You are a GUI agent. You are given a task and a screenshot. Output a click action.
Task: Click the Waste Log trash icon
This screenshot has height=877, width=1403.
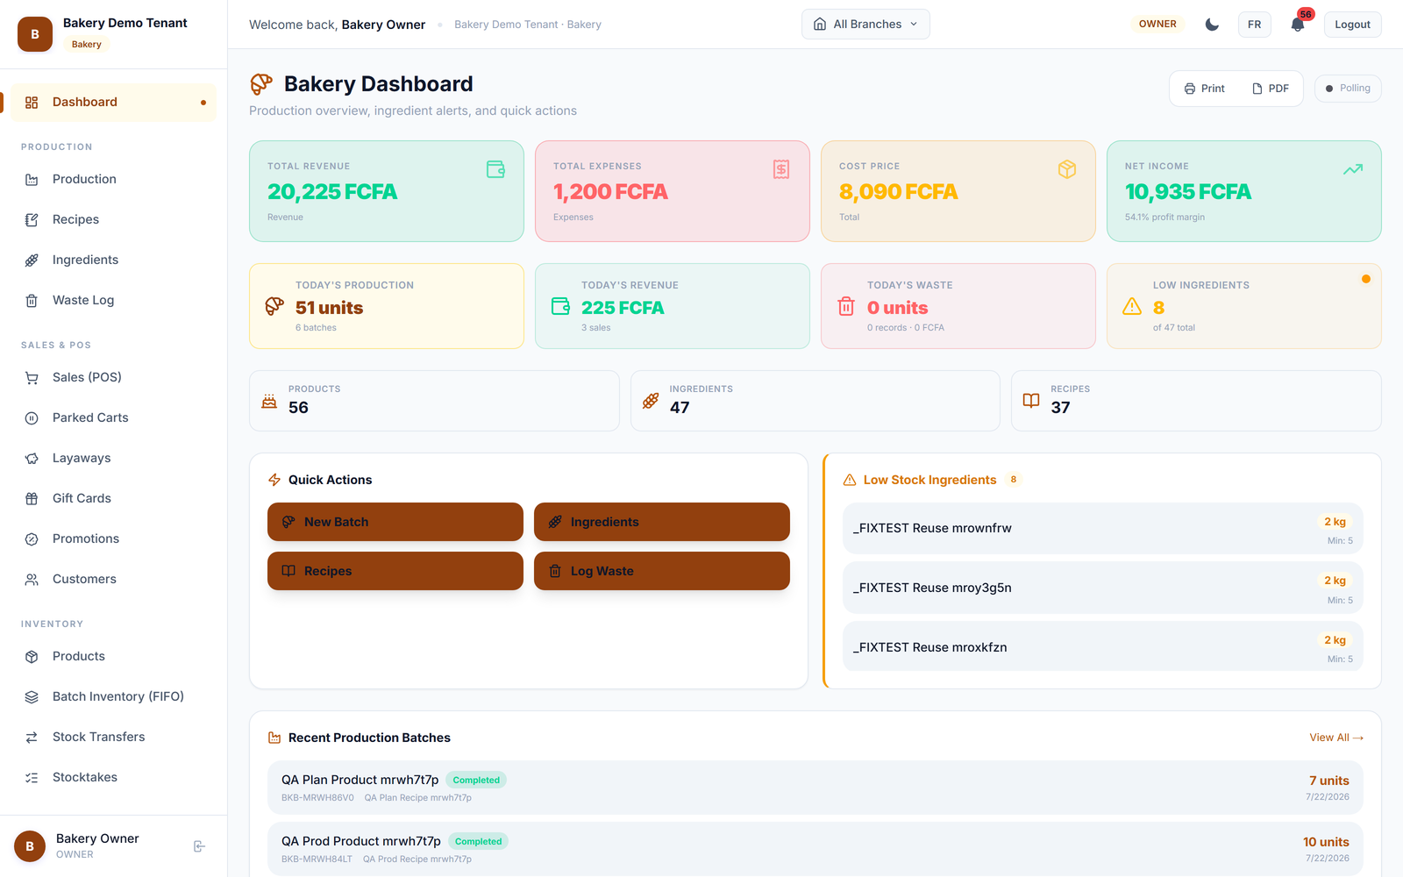click(x=32, y=301)
